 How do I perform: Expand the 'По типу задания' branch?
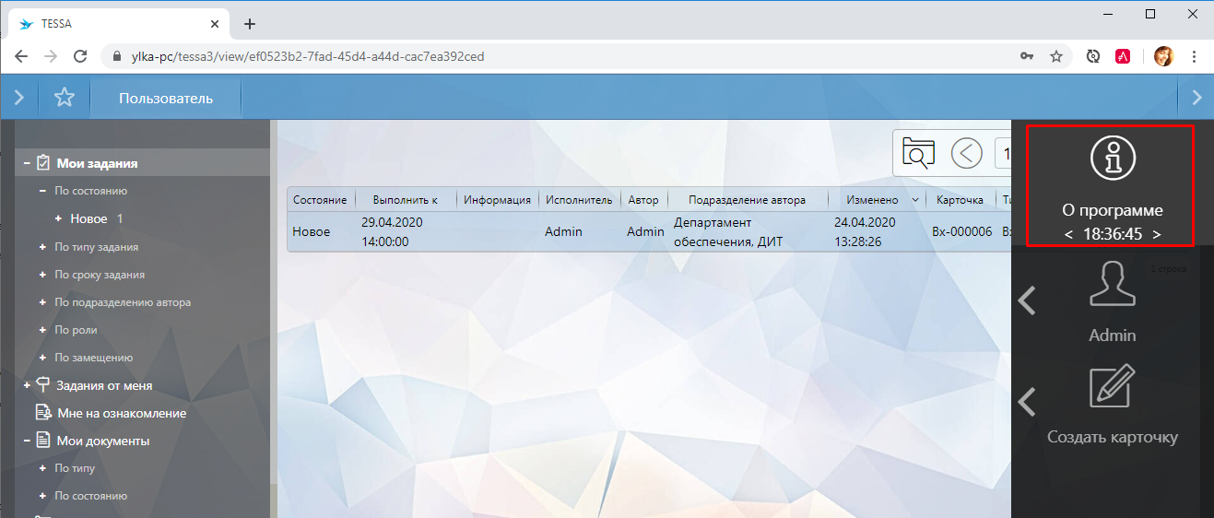tap(42, 247)
